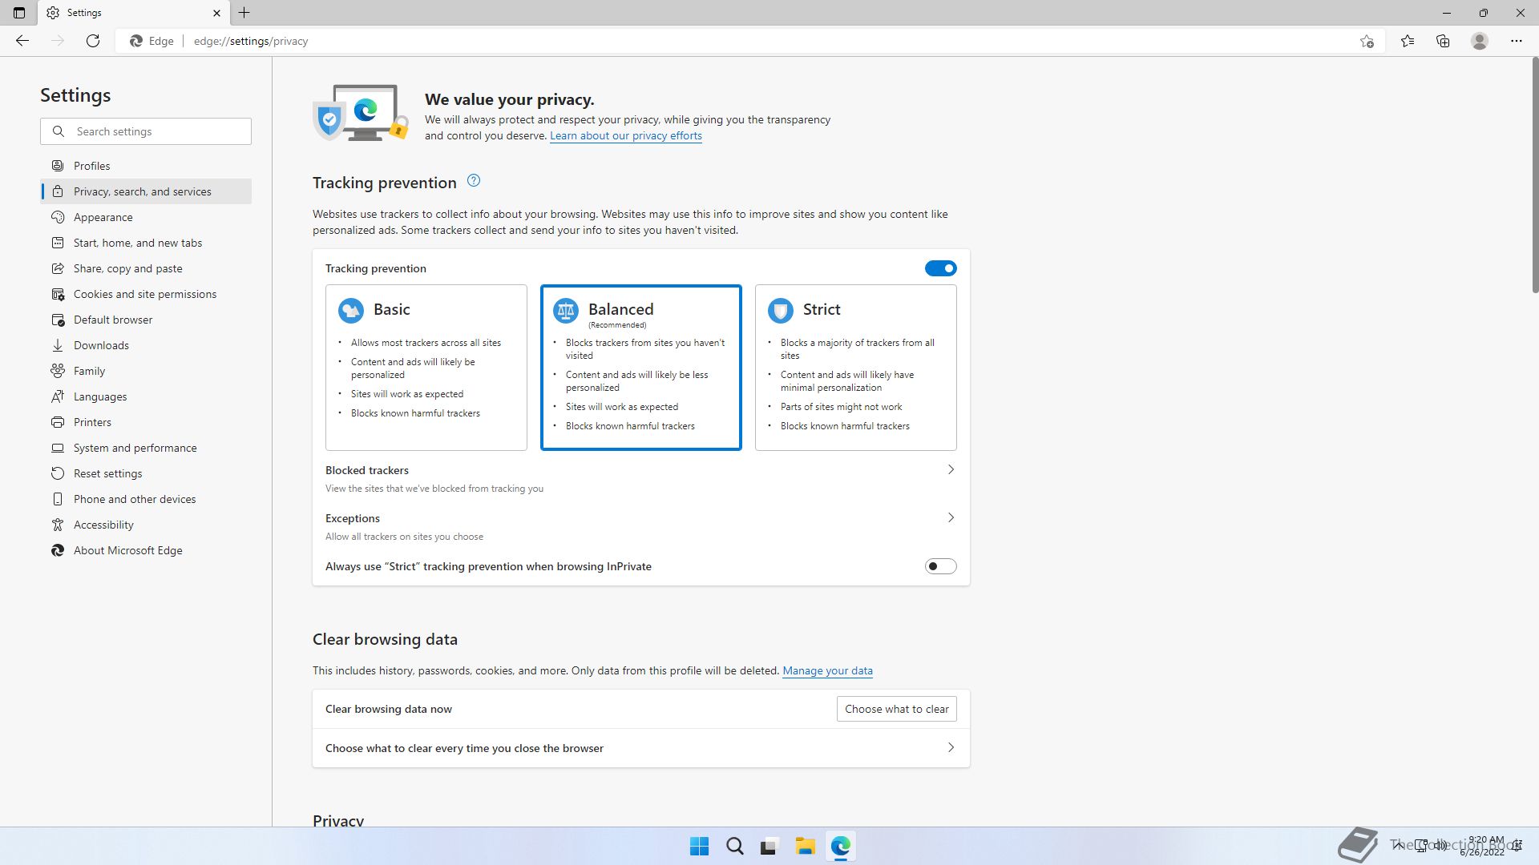
Task: Open taskbar Search
Action: pos(734,847)
